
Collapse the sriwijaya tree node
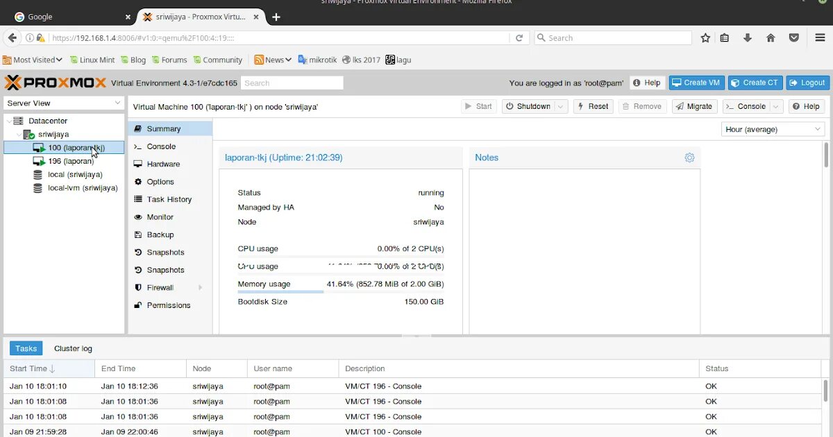pyautogui.click(x=19, y=134)
